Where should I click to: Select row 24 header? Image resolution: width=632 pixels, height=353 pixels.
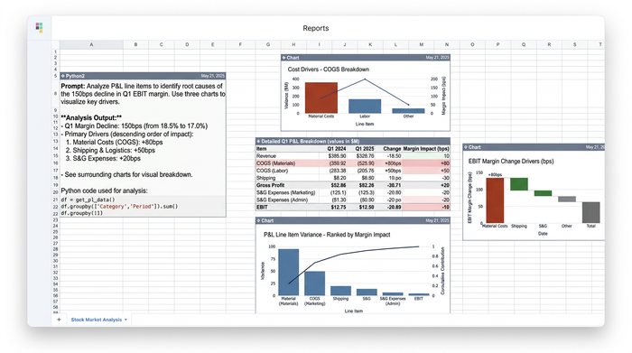tap(56, 226)
